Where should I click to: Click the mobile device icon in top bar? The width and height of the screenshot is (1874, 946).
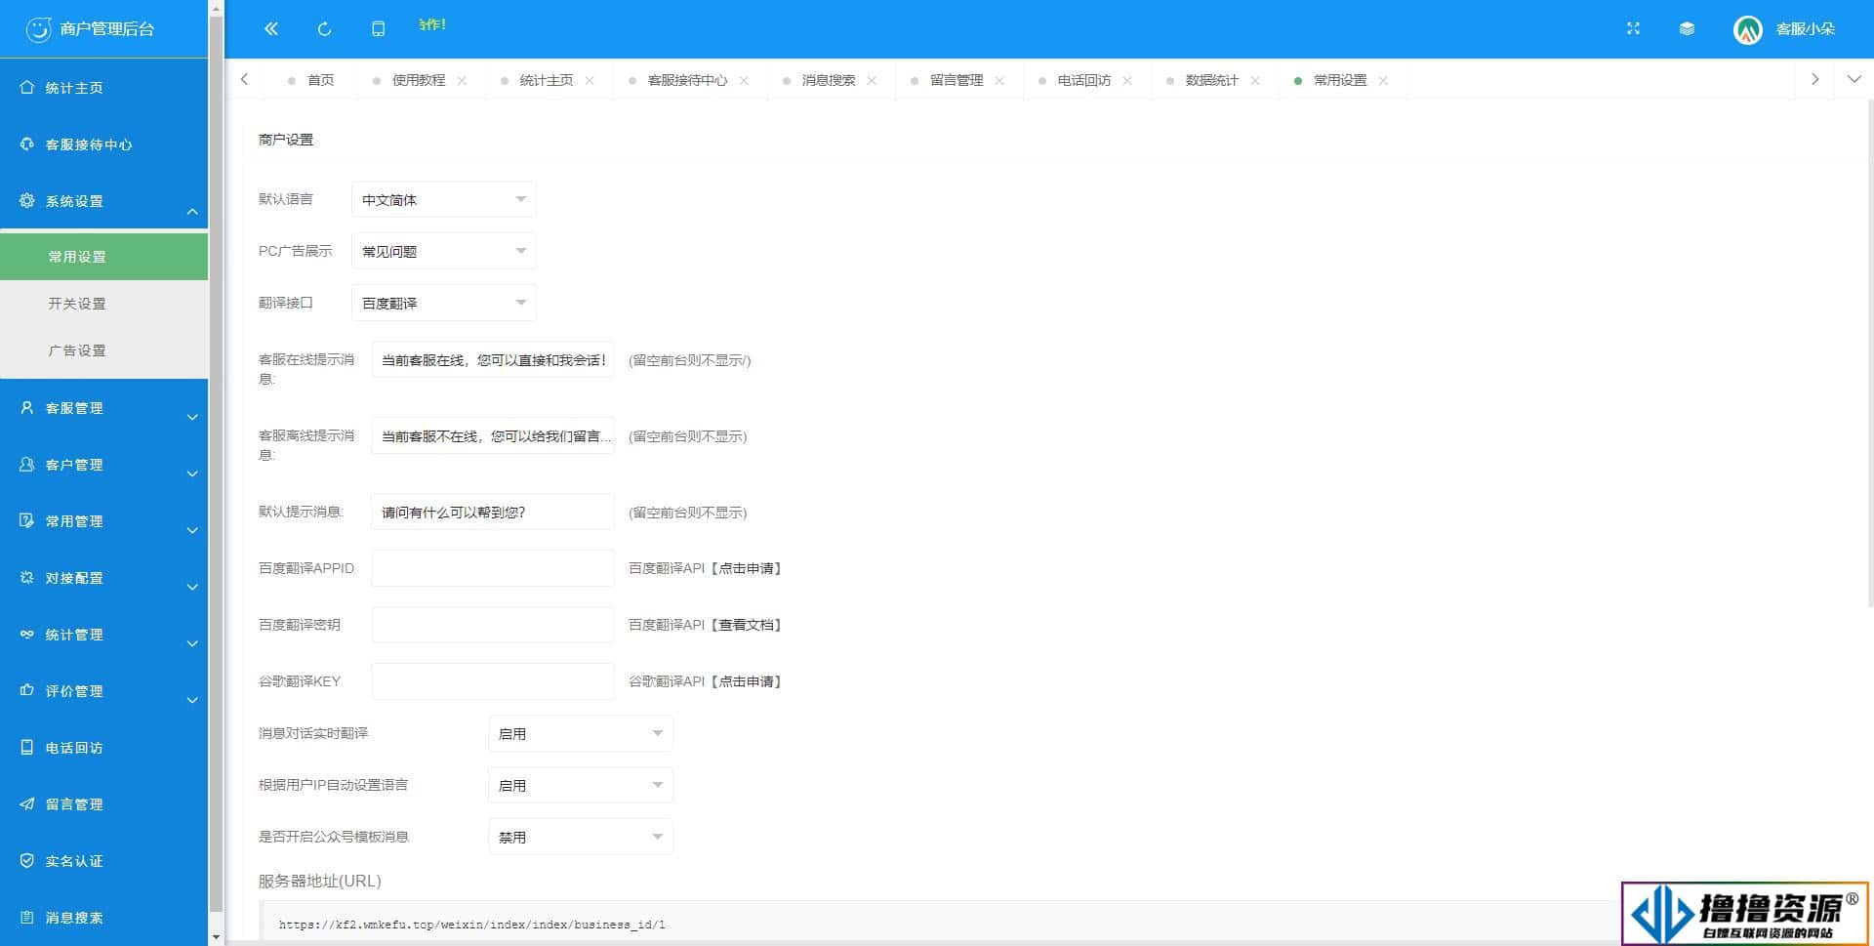pyautogui.click(x=378, y=29)
